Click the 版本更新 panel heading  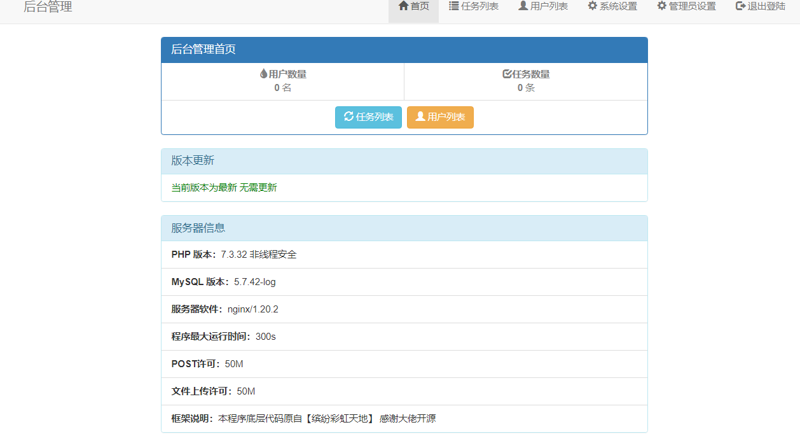point(193,160)
